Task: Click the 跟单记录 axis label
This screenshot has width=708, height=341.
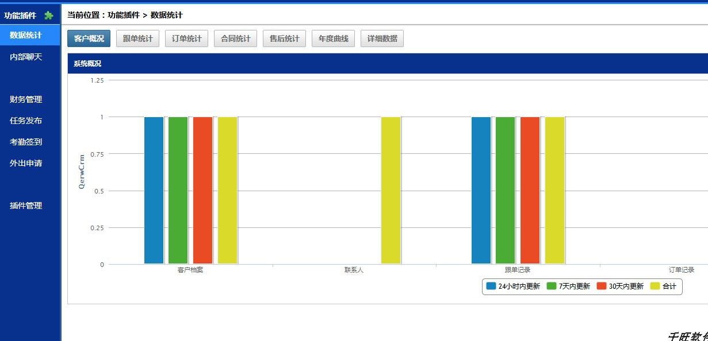Action: coord(518,270)
